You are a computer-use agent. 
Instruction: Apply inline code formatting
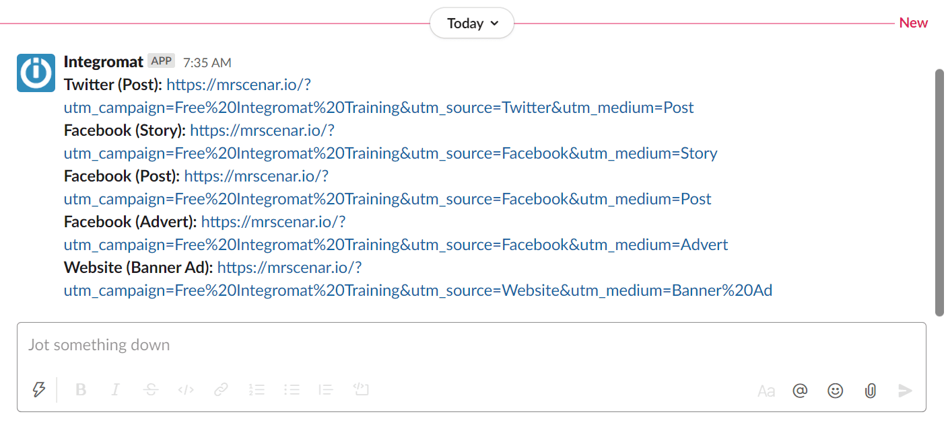click(186, 390)
